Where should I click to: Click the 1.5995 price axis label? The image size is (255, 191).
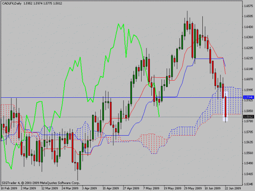click(248, 90)
